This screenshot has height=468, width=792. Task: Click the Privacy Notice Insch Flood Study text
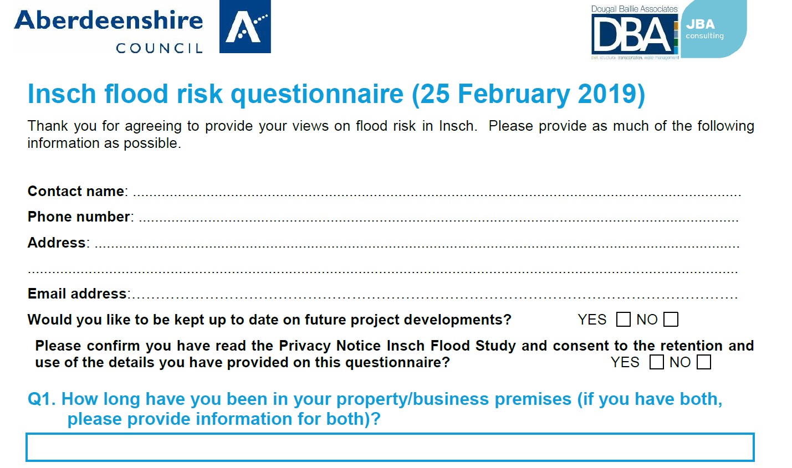[x=397, y=346]
